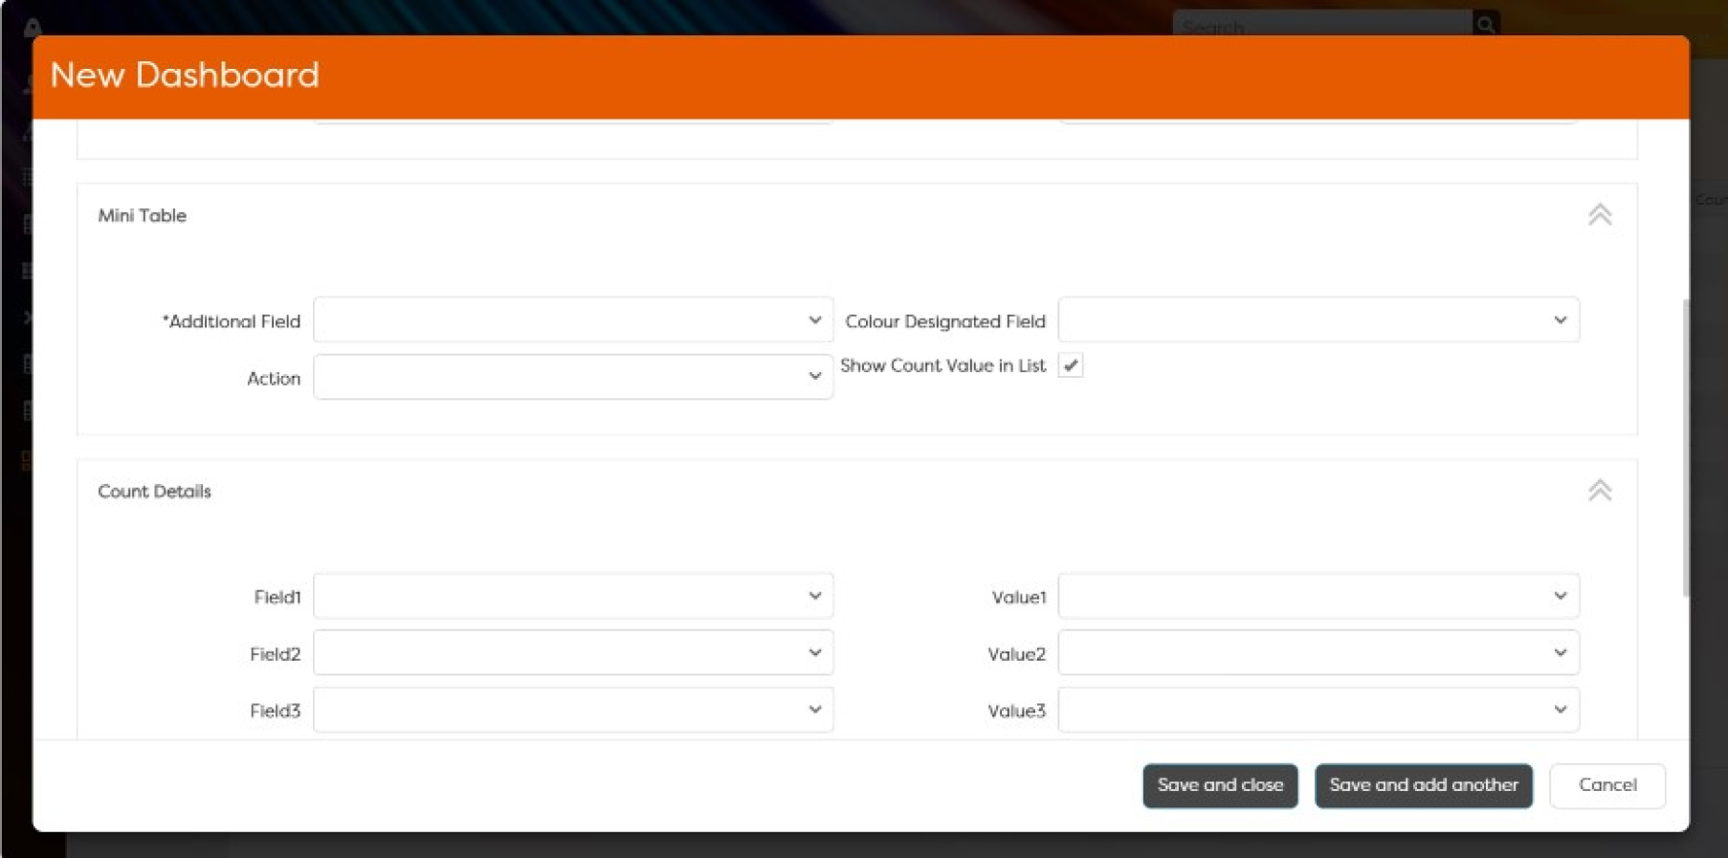Click the search magnifier icon in the background
Image resolution: width=1728 pixels, height=858 pixels.
tap(1486, 24)
